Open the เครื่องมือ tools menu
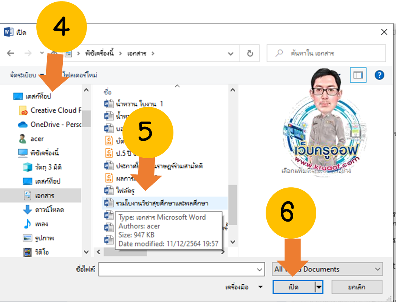Viewport: 396px width, 302px height. click(244, 287)
